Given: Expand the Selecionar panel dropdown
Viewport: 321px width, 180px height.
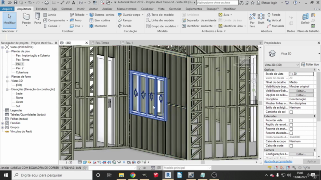Looking at the screenshot, I should coord(9,31).
